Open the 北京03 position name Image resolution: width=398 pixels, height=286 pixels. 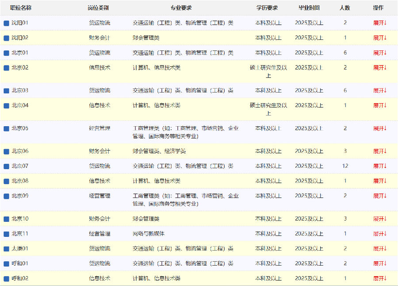(20, 90)
